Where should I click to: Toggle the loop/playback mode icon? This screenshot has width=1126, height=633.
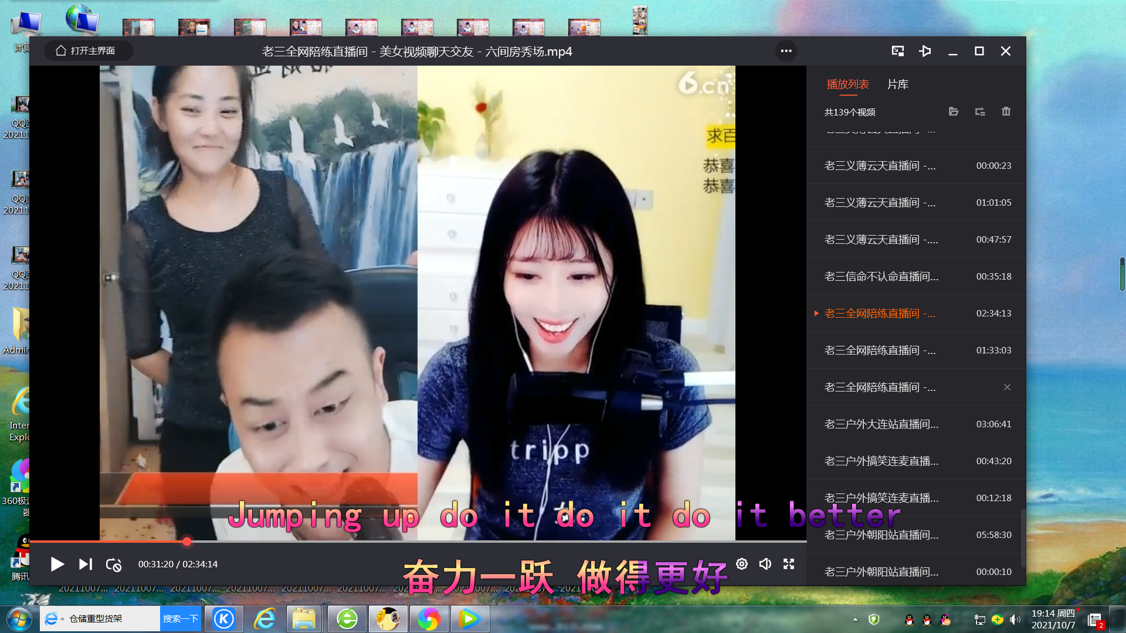[x=114, y=564]
